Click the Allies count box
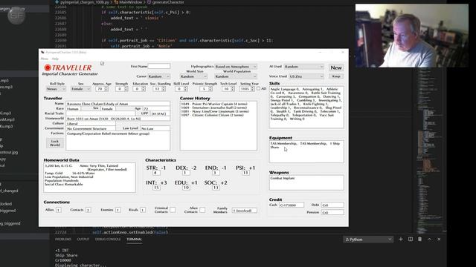 coord(58,210)
